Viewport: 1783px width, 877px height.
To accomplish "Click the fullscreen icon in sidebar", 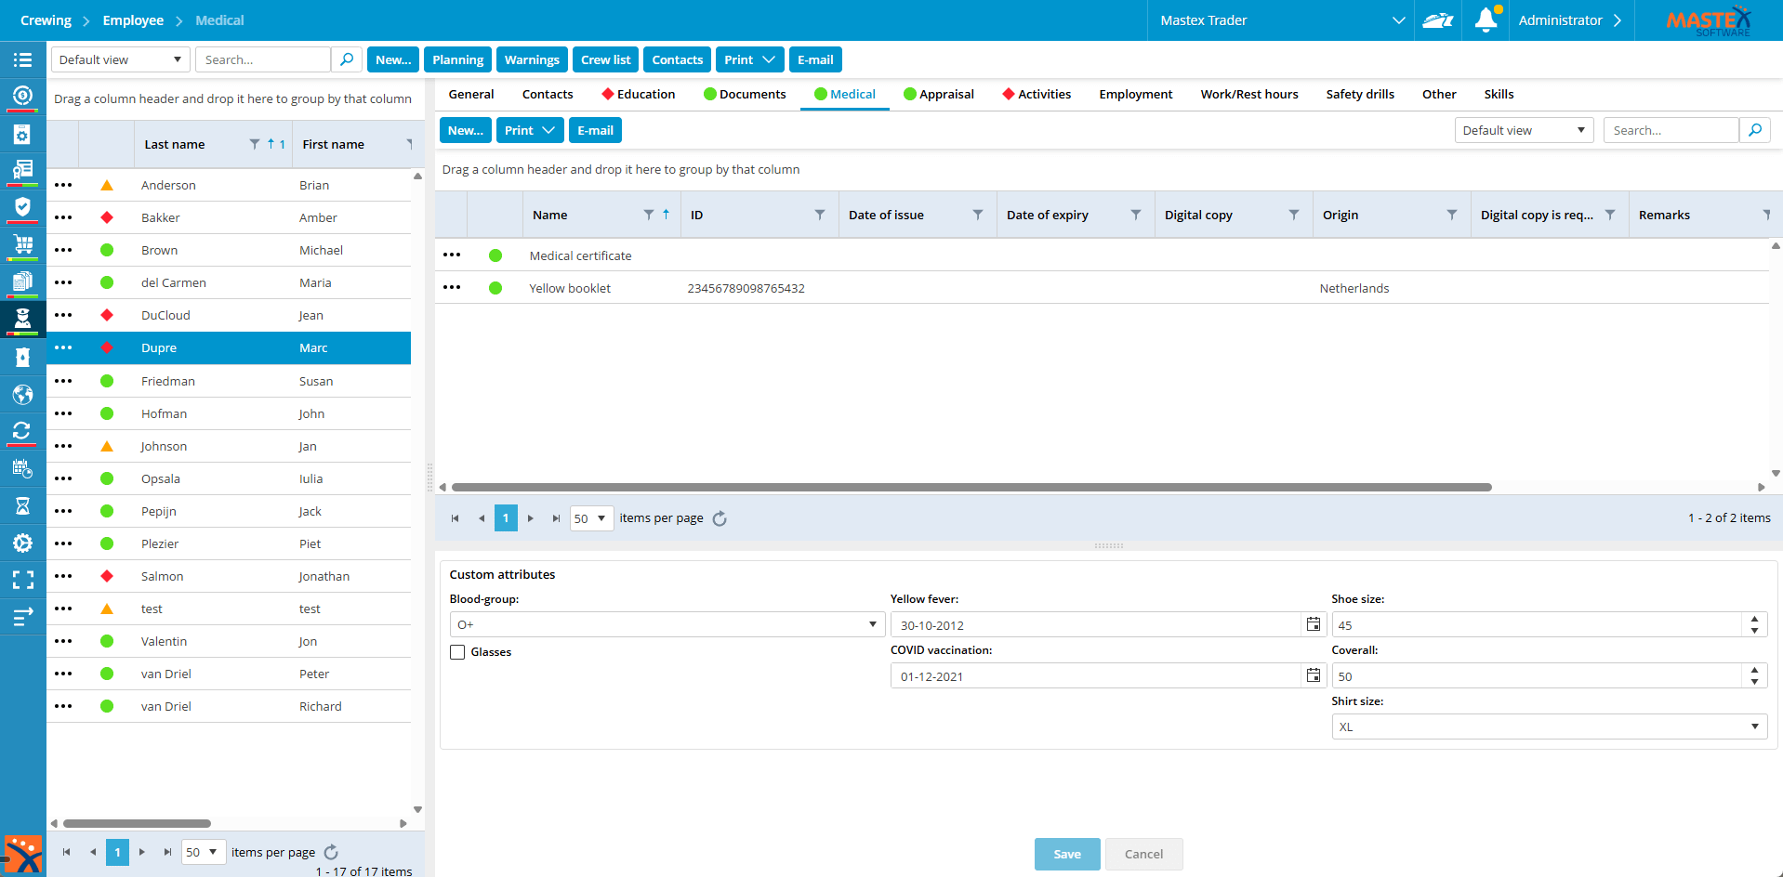I will click(22, 580).
